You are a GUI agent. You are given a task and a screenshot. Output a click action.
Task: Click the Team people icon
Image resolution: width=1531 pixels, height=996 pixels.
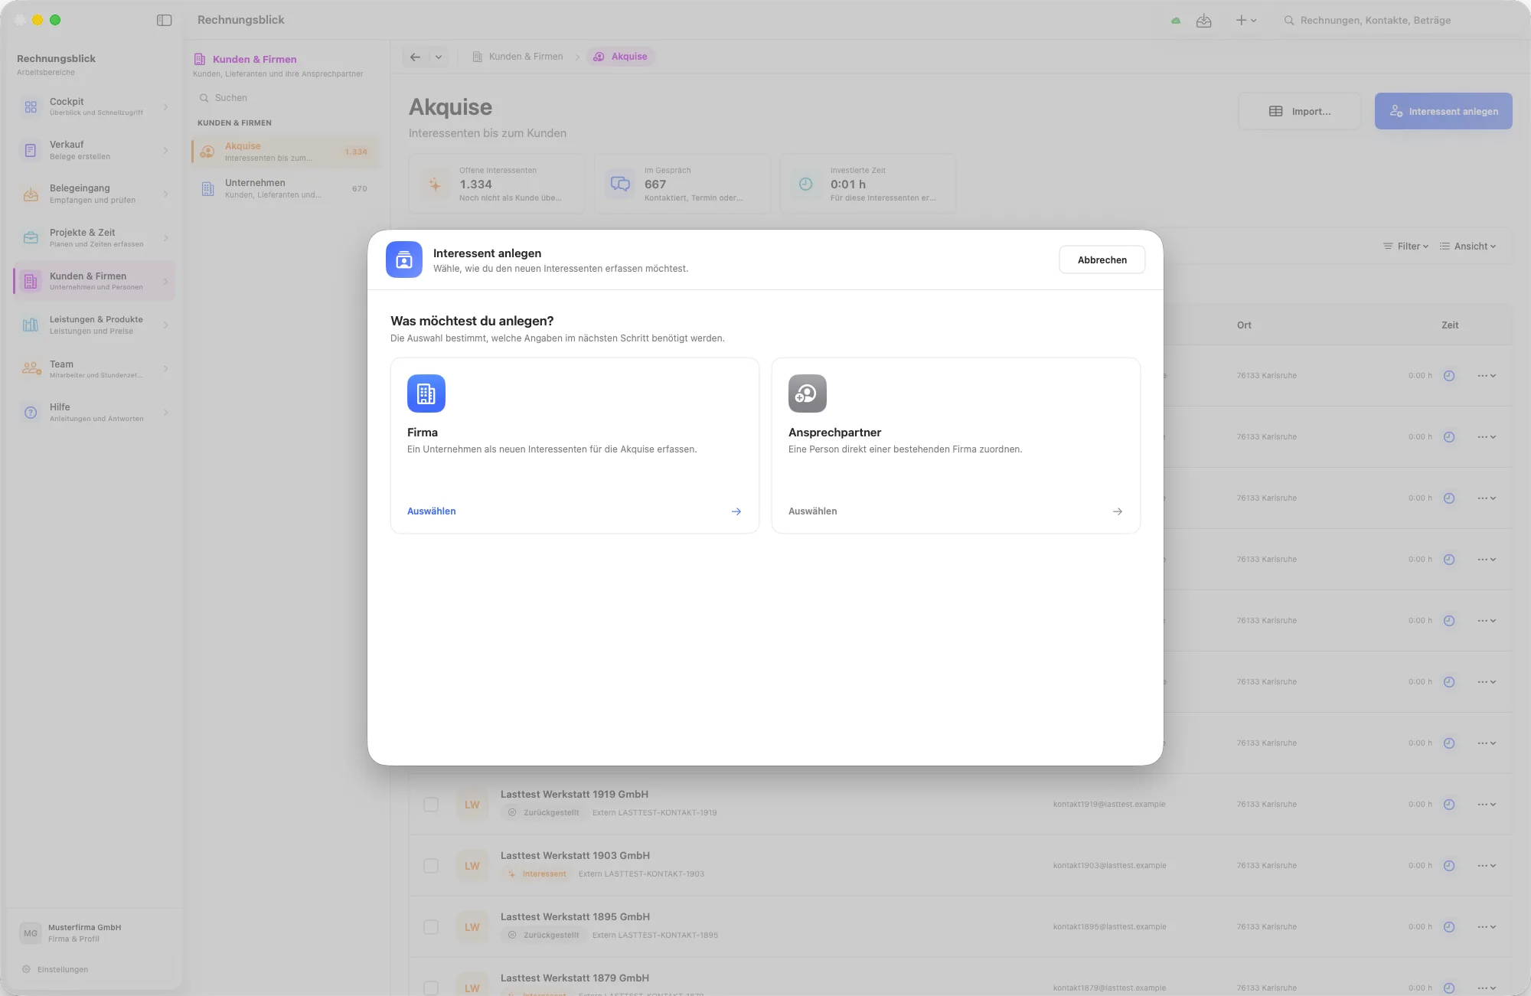(31, 369)
